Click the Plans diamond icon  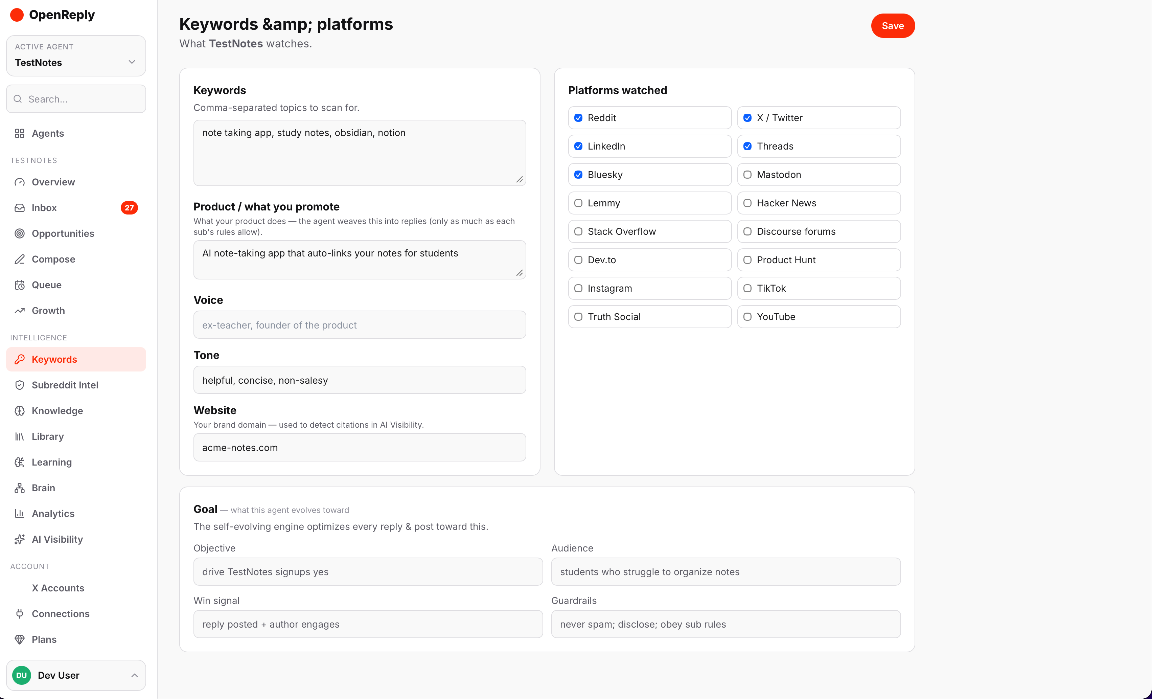pos(20,639)
